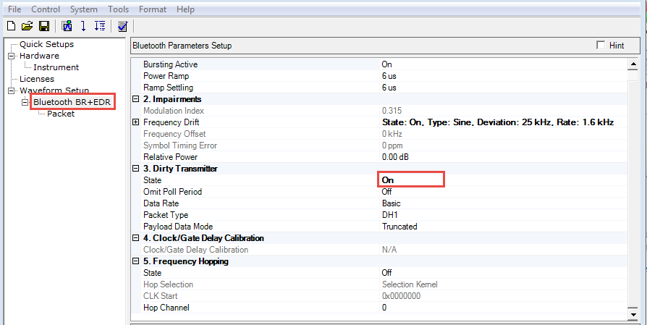Click the Symbol Timing Error value 0 ppm
This screenshot has height=325, width=647.
[392, 145]
